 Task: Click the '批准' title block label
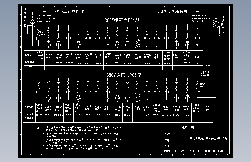167,134
